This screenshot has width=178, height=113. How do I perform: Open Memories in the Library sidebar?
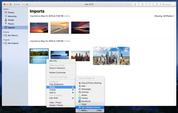click(x=12, y=16)
